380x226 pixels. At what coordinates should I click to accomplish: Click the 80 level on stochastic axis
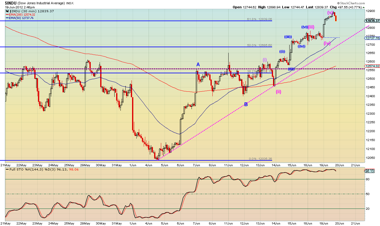368,179
